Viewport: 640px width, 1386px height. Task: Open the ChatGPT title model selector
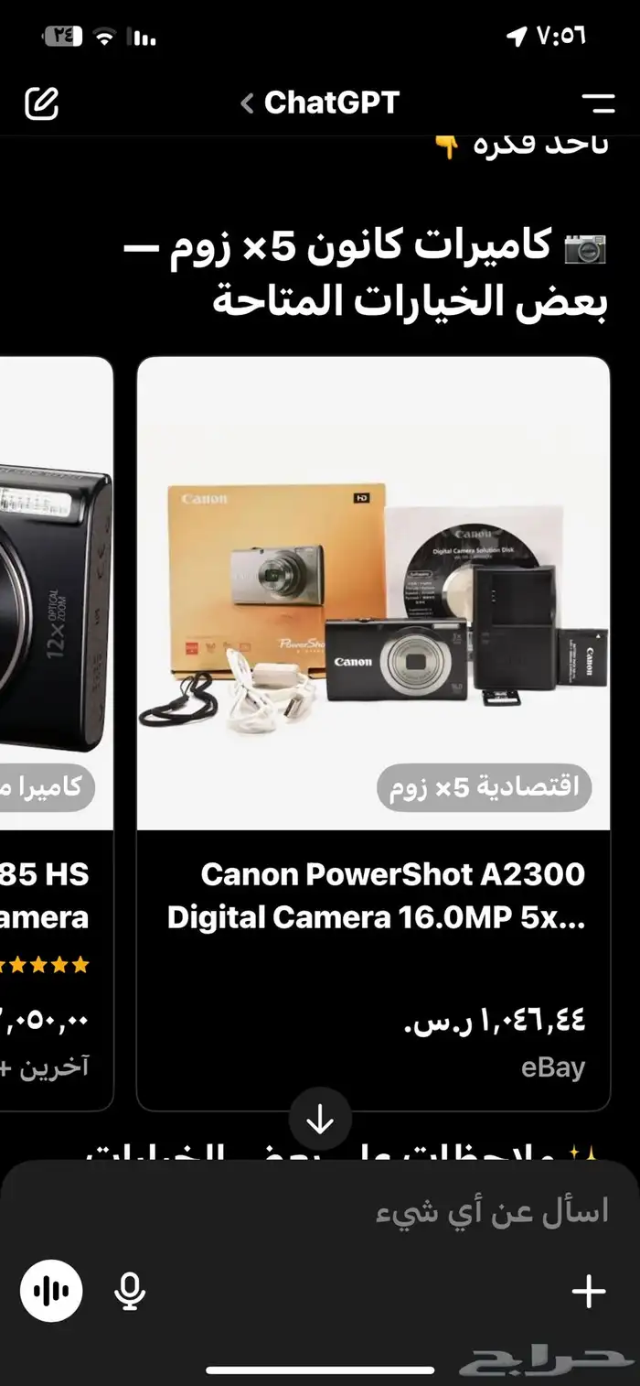click(321, 103)
